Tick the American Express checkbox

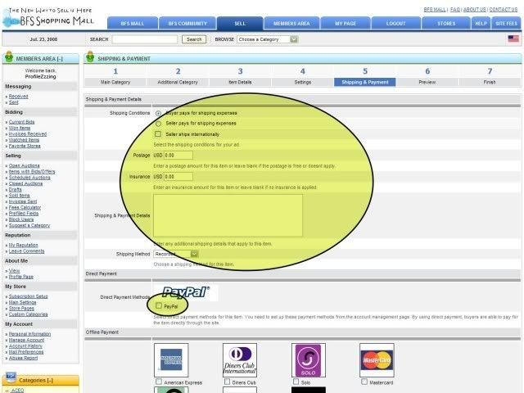(x=159, y=382)
